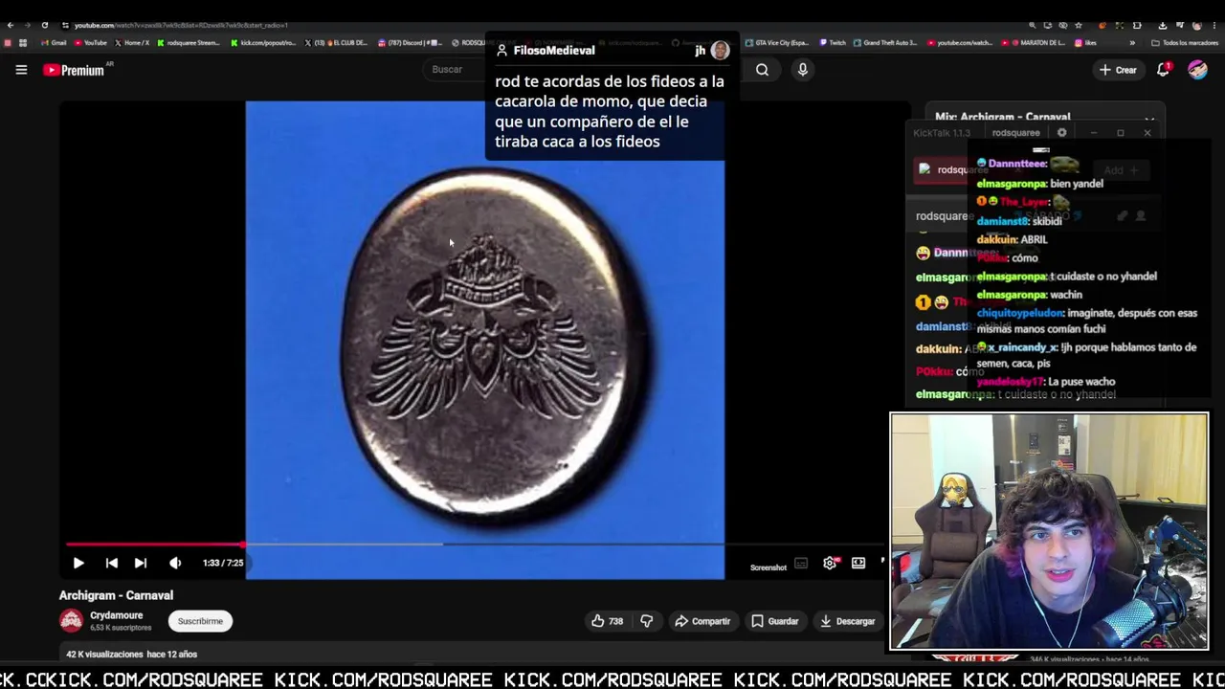Open the YouTube hamburger guide menu
The height and width of the screenshot is (689, 1225).
coord(21,70)
